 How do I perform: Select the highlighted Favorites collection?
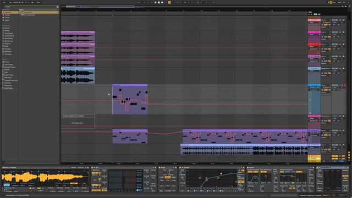coord(10,12)
